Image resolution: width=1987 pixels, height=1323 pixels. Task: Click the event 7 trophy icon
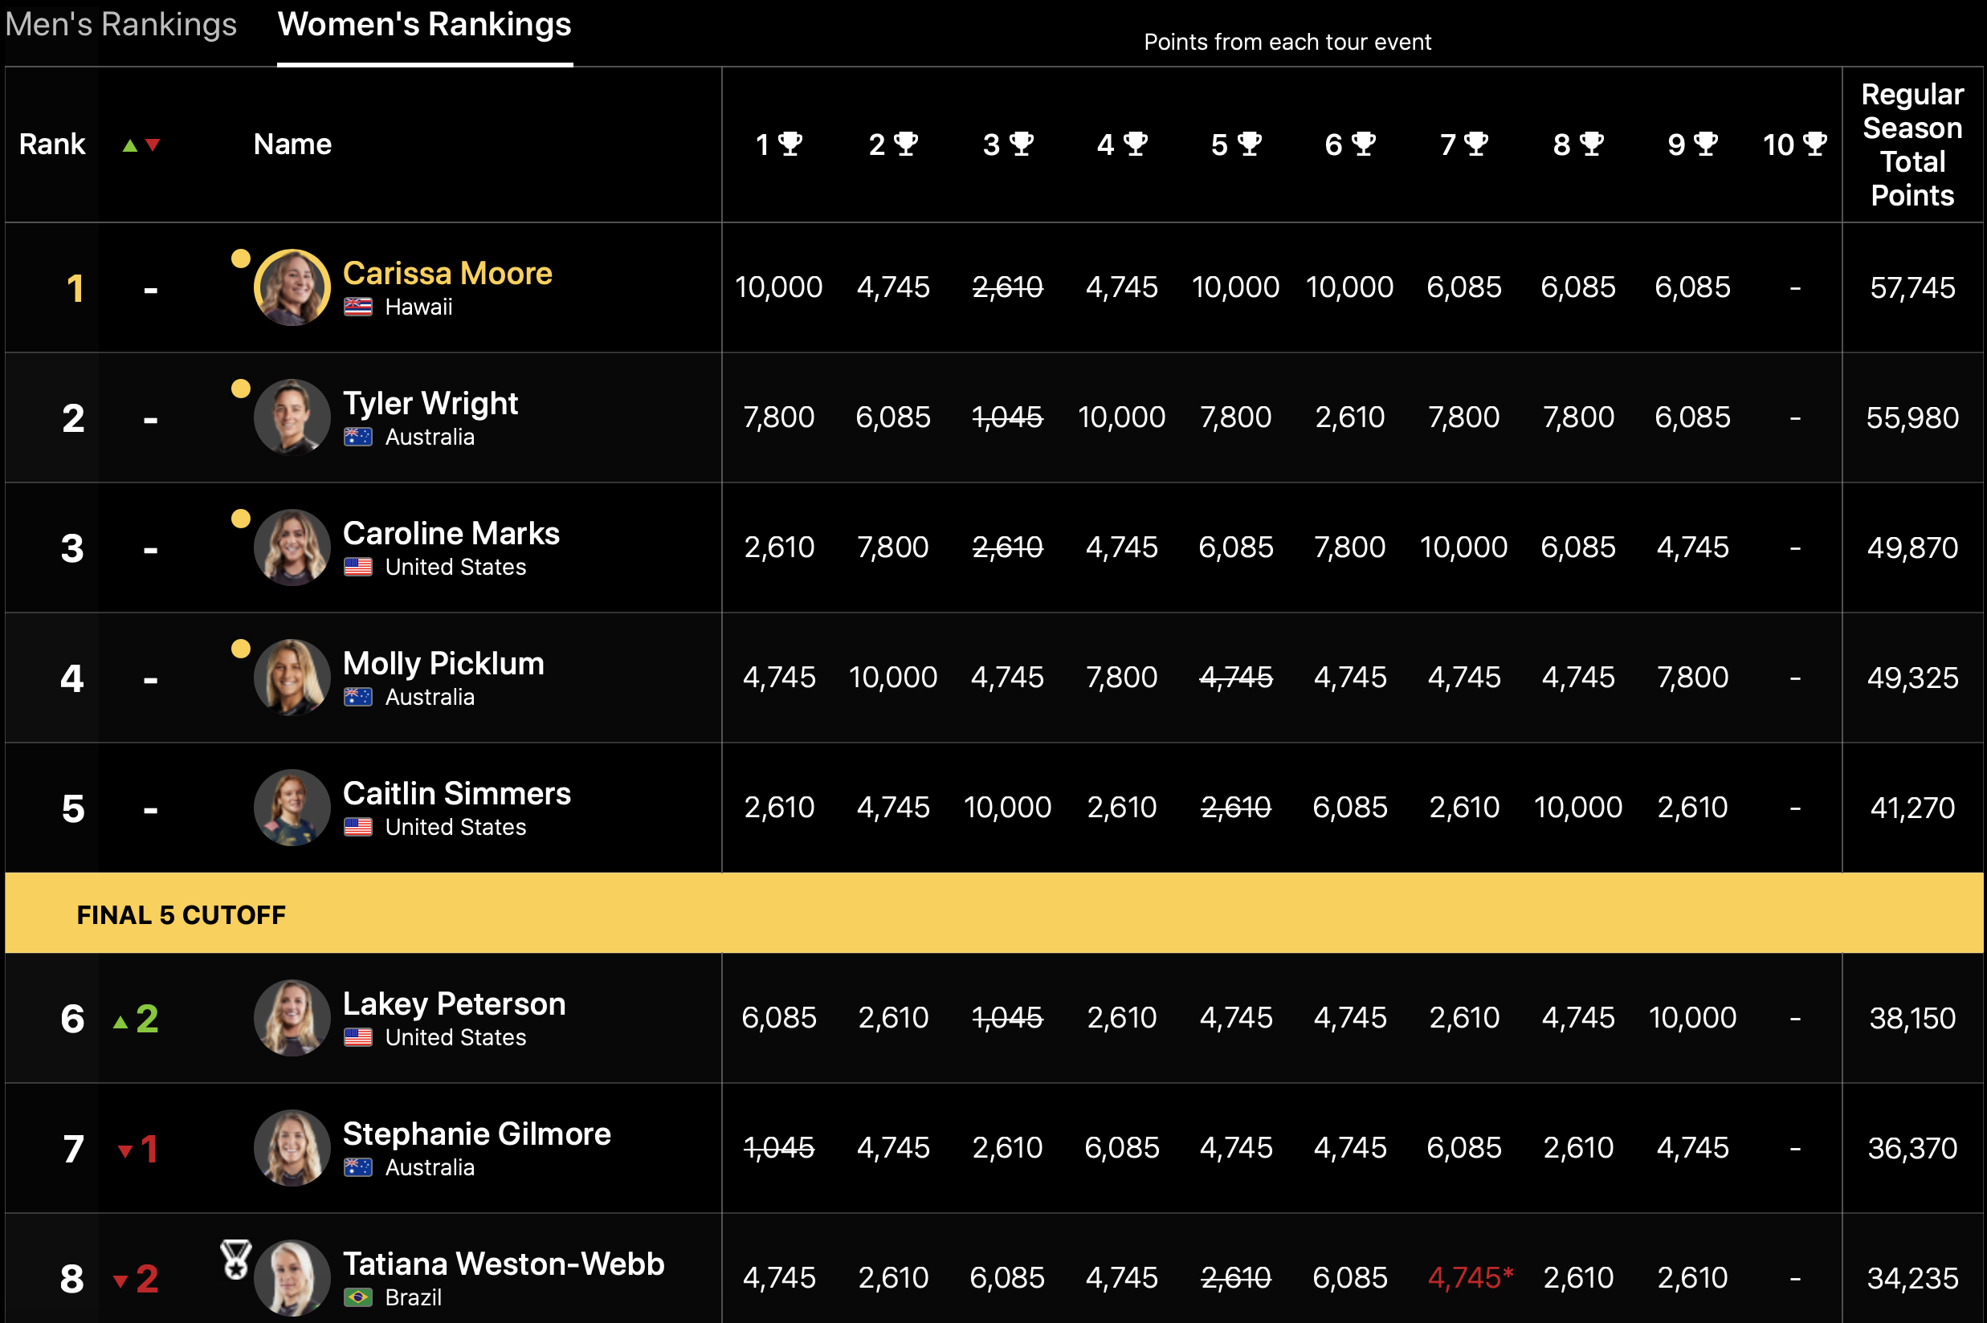click(x=1475, y=144)
